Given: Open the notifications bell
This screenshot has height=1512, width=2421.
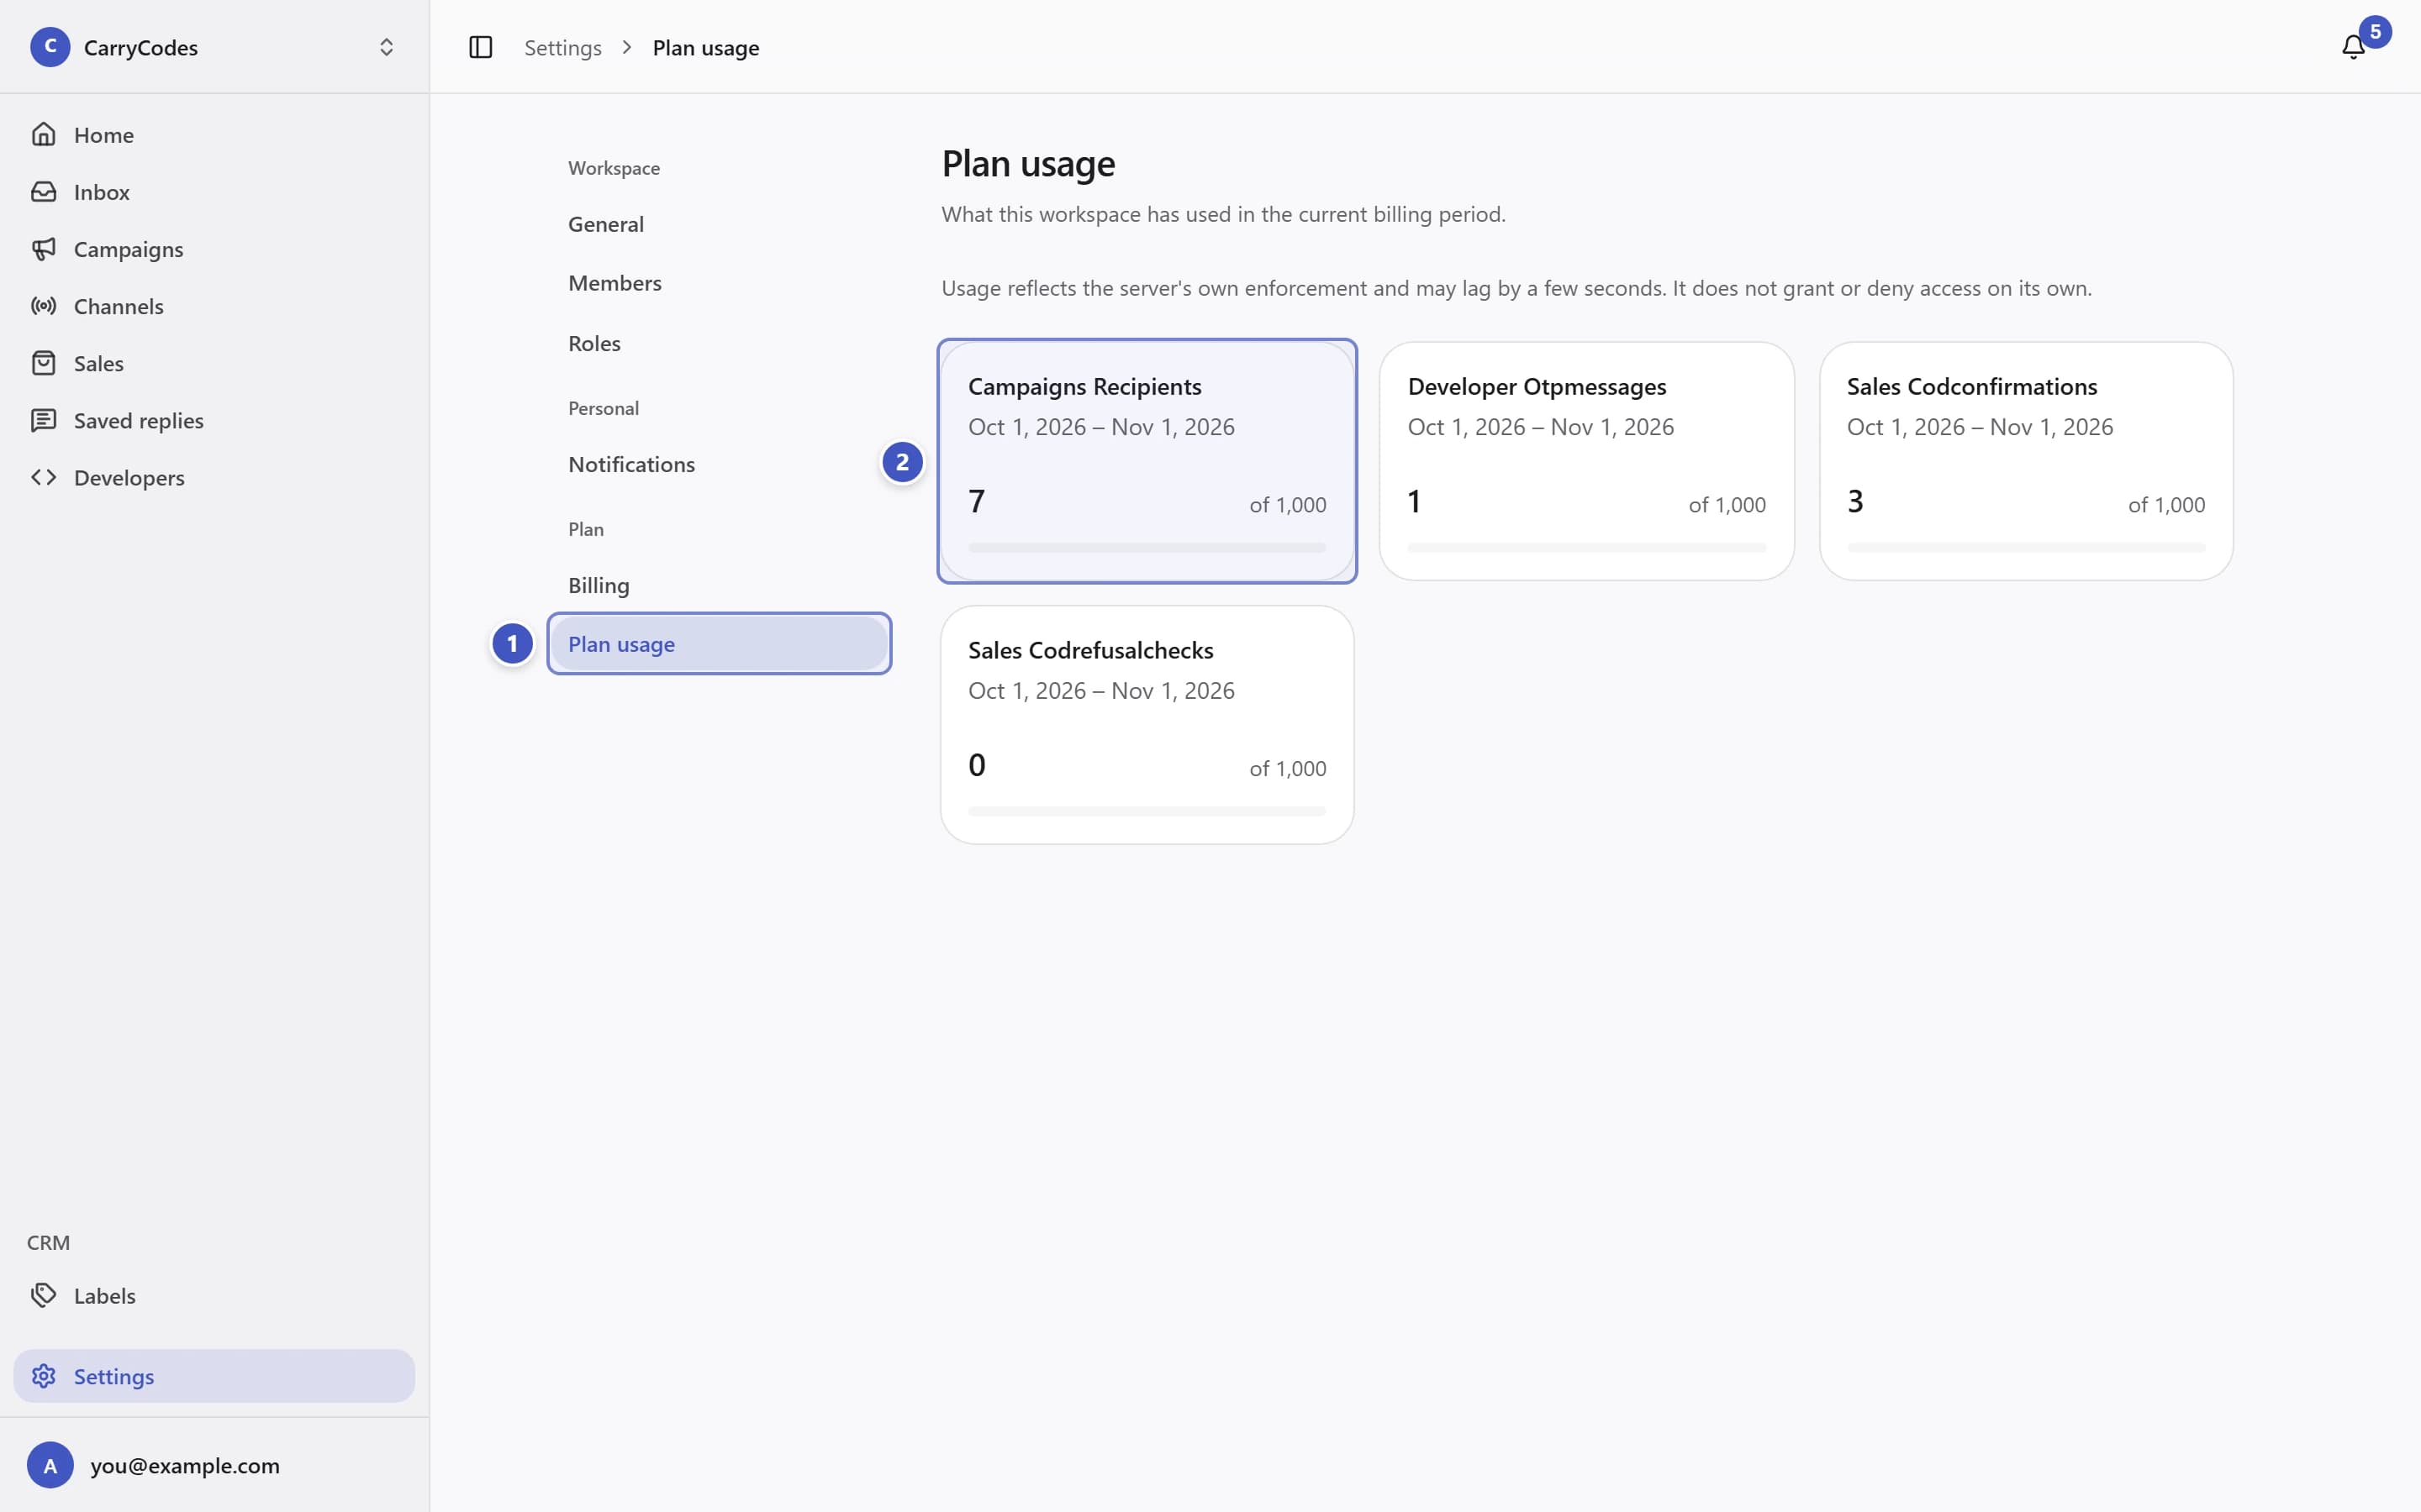Looking at the screenshot, I should [x=2353, y=47].
